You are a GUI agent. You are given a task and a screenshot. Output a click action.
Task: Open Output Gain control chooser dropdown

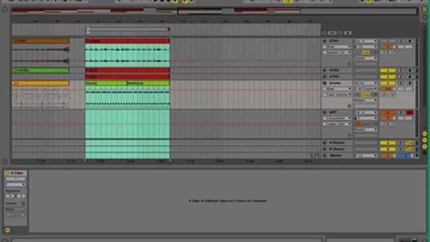click(x=337, y=124)
